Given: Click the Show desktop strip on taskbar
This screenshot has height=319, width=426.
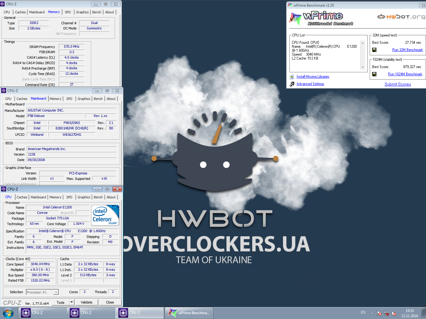Looking at the screenshot, I should pyautogui.click(x=424, y=313).
